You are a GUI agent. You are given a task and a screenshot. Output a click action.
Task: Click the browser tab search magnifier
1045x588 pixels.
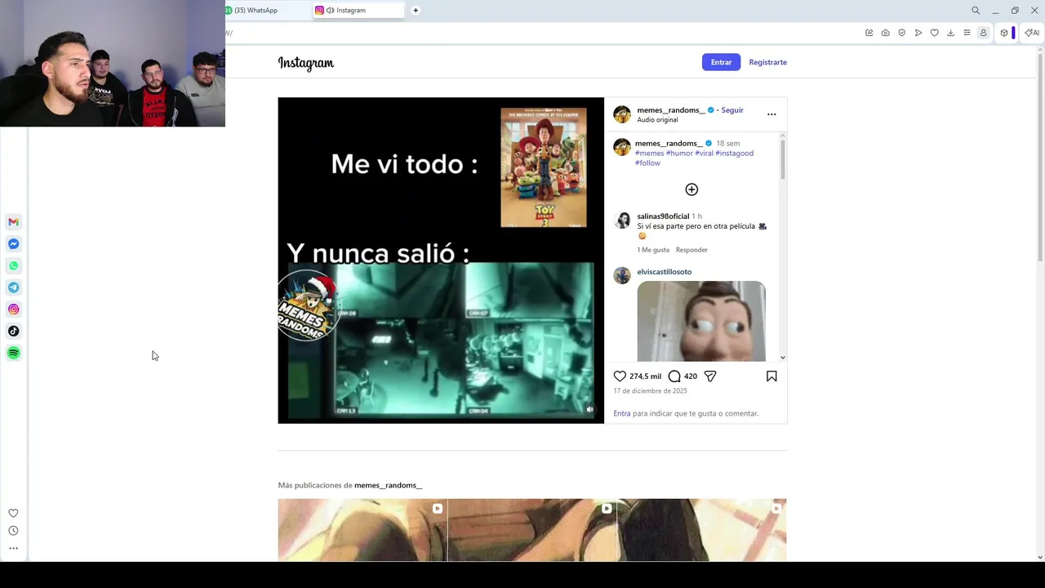coord(976,11)
